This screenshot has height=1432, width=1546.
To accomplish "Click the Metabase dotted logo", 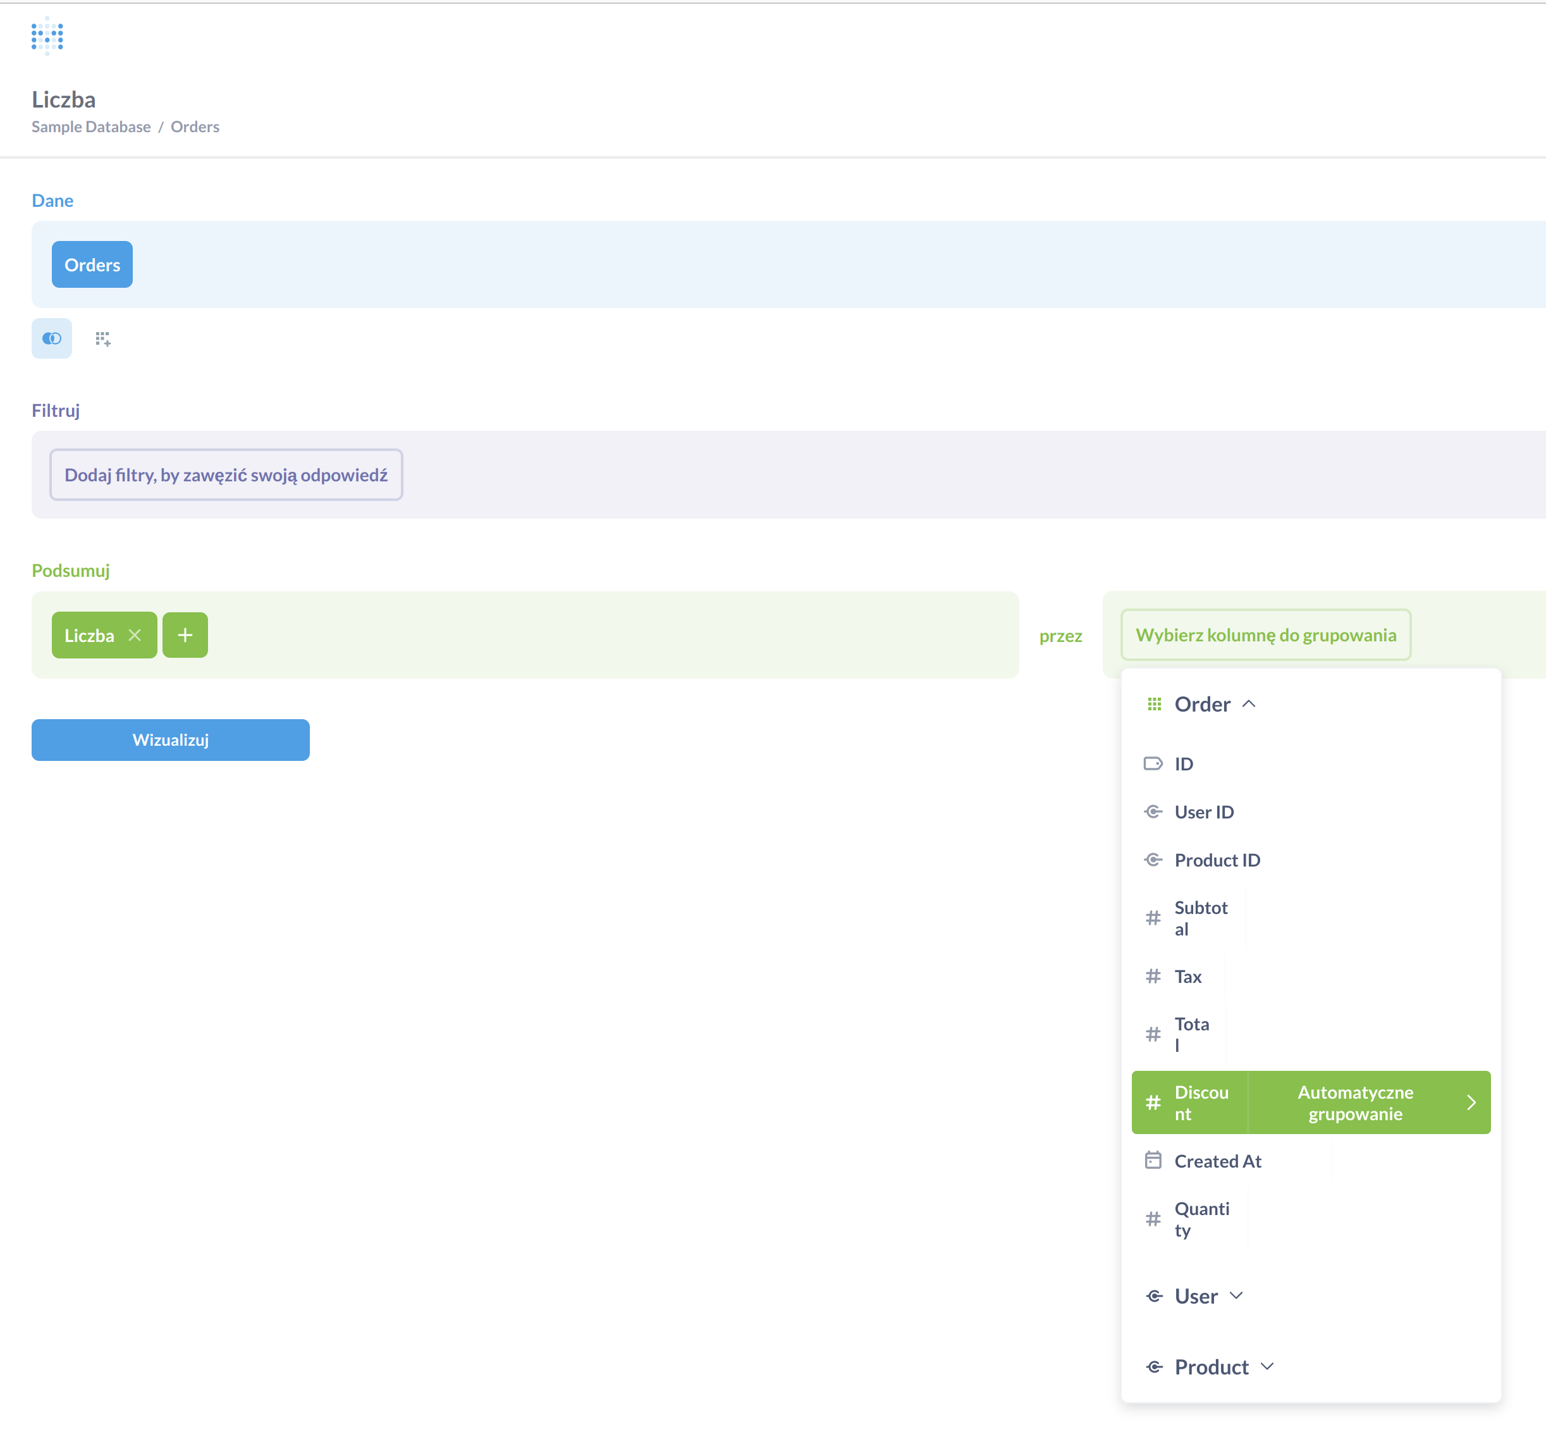I will 45,35.
